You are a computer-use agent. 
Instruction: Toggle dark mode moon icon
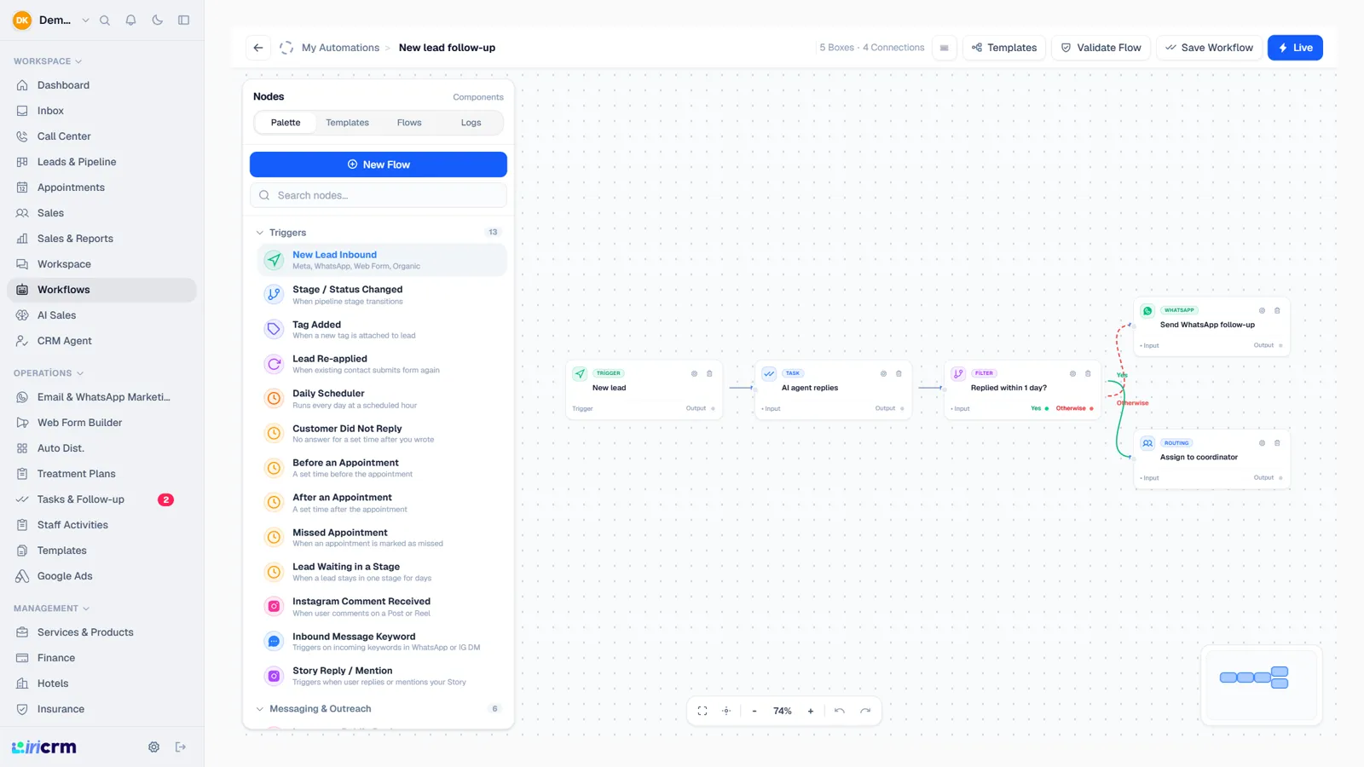click(157, 20)
